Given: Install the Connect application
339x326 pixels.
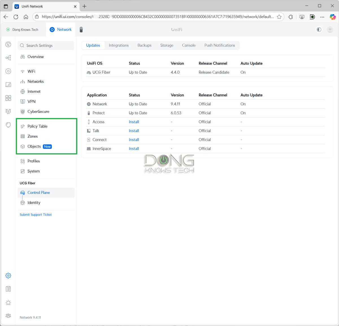Looking at the screenshot, I should (134, 140).
